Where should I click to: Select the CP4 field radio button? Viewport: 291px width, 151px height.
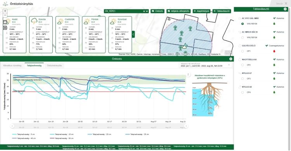pyautogui.click(x=242, y=93)
